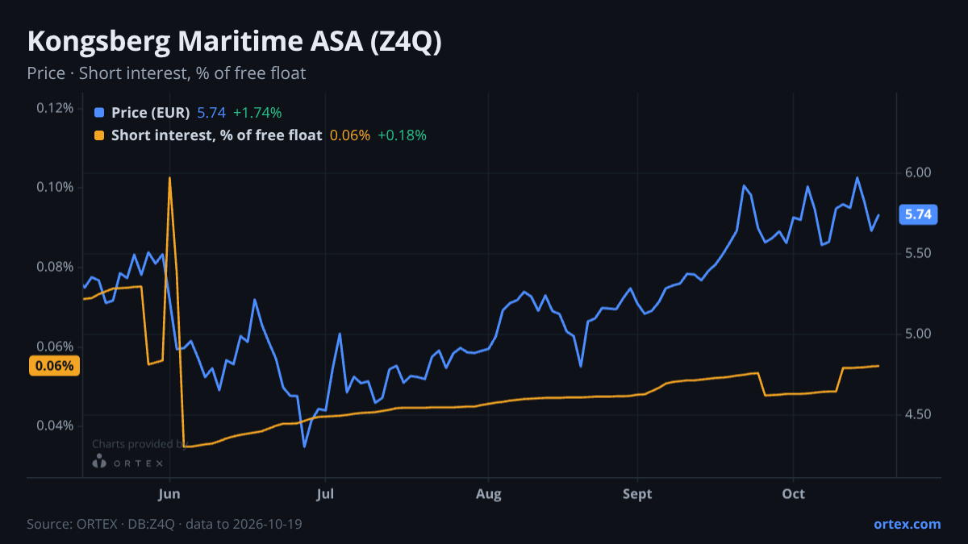Click the +1.74% price change value
This screenshot has height=544, width=968.
coord(257,113)
